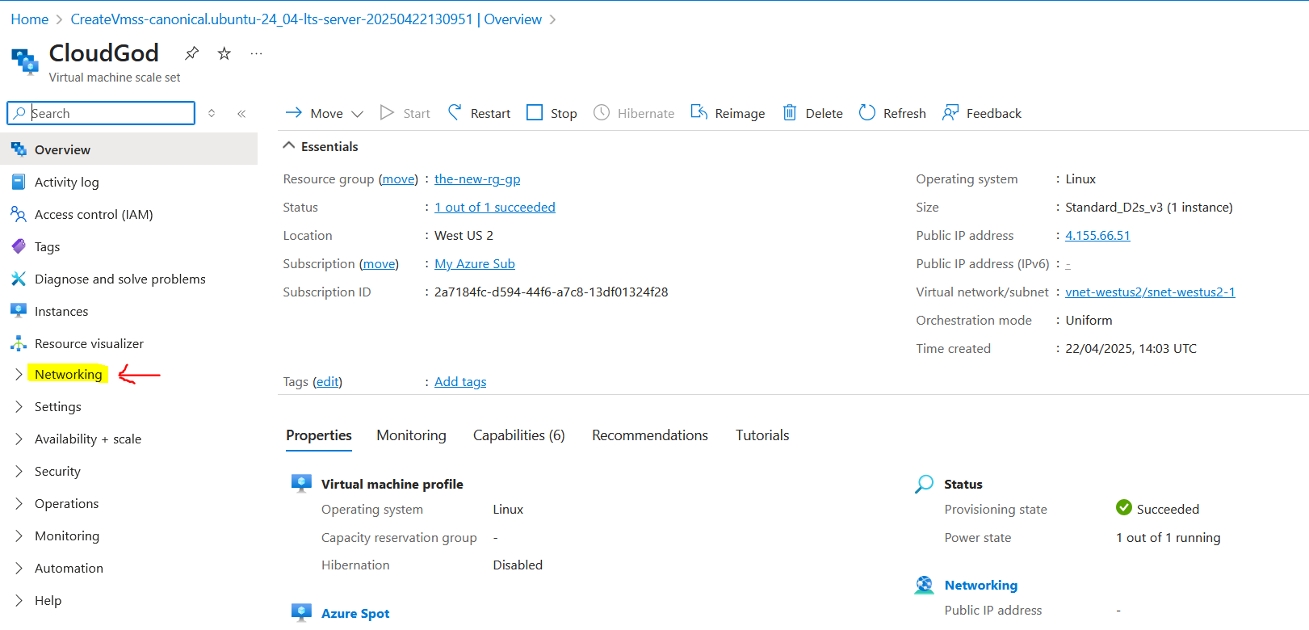Click the Diagnose and solve problems icon
The image size is (1309, 630).
(x=19, y=279)
